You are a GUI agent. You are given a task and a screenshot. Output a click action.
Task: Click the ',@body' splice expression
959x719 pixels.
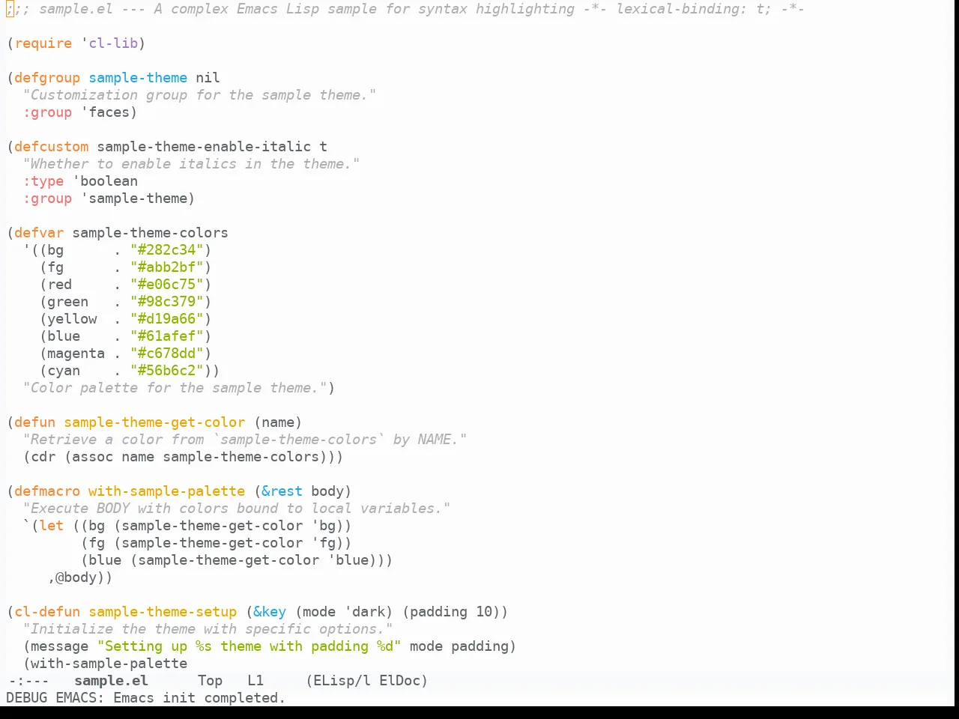pos(76,577)
